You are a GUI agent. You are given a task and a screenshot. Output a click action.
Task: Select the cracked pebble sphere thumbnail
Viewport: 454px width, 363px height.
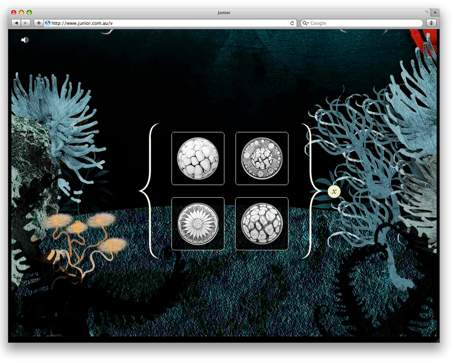(x=262, y=224)
